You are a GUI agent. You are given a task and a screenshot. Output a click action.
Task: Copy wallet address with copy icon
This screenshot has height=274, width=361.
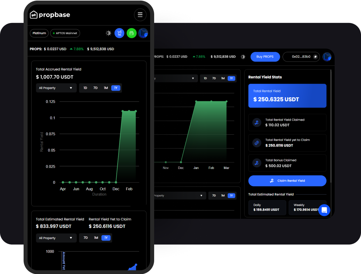tap(315, 57)
